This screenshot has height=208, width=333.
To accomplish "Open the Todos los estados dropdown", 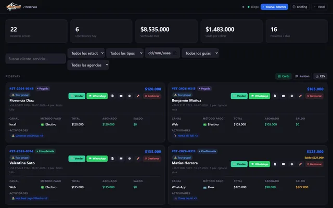I will coord(86,53).
